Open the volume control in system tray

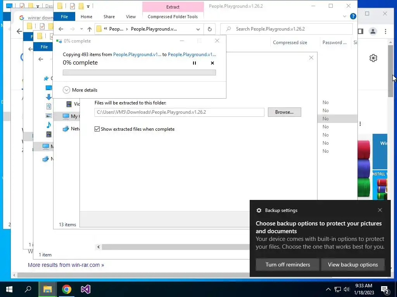(x=347, y=289)
